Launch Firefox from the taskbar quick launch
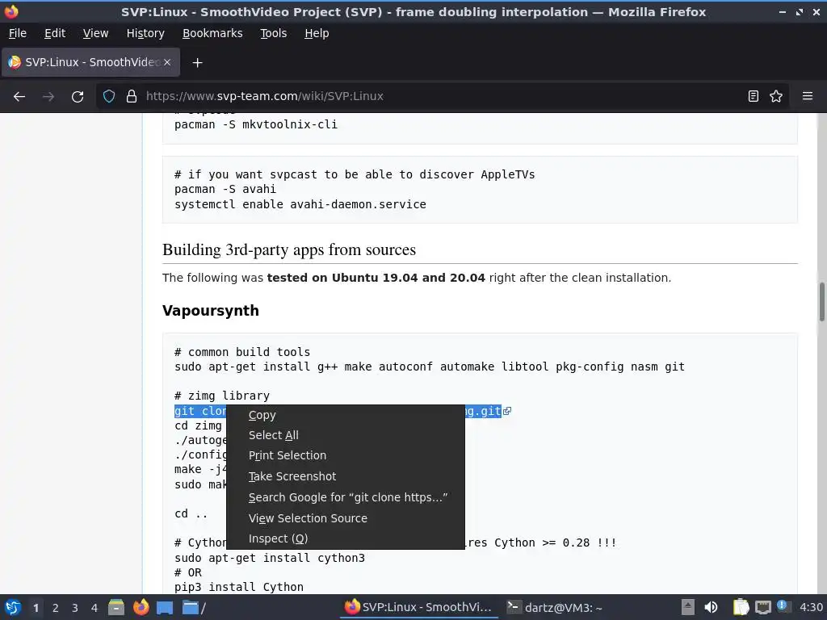 [141, 607]
